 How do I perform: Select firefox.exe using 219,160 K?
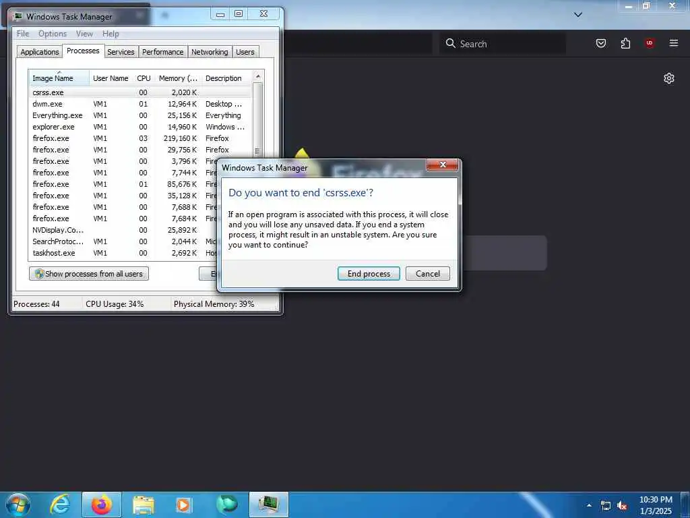tap(141, 138)
